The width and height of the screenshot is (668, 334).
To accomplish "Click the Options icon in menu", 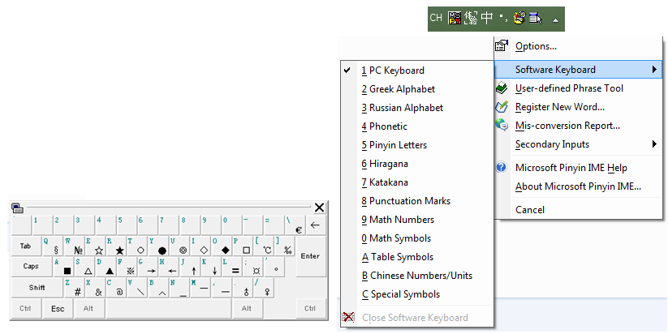I will tap(502, 46).
